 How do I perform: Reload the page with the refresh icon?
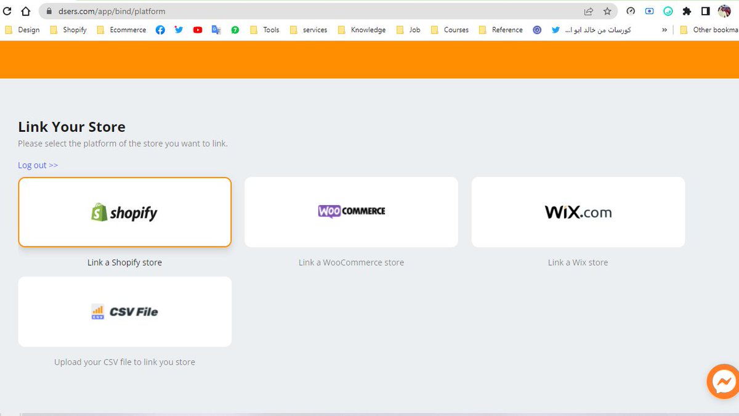[7, 11]
